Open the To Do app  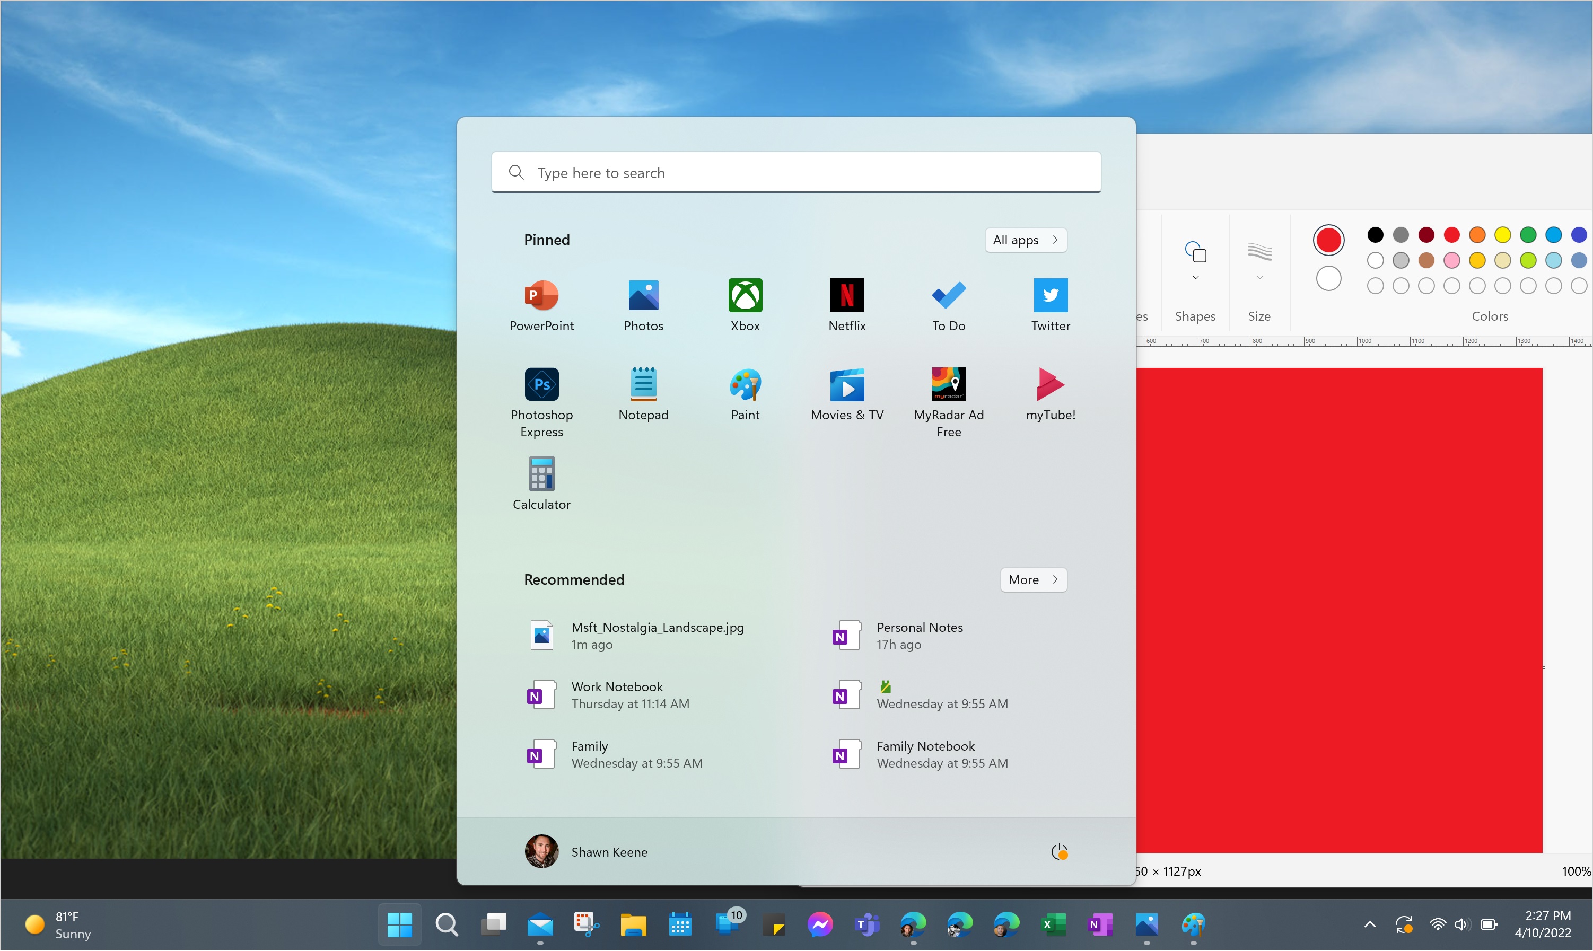pyautogui.click(x=948, y=306)
